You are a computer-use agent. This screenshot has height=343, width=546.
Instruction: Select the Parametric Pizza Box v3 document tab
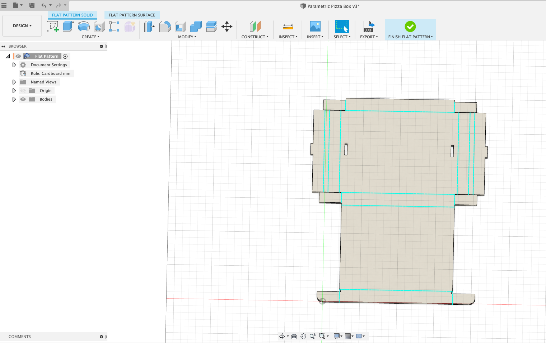point(330,6)
